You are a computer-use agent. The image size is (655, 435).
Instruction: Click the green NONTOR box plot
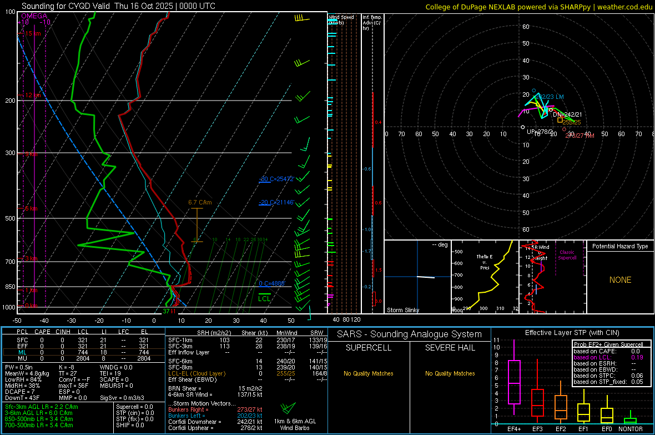pyautogui.click(x=630, y=418)
